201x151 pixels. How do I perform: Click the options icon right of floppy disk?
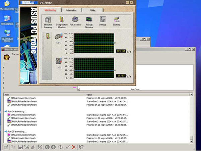27,147
